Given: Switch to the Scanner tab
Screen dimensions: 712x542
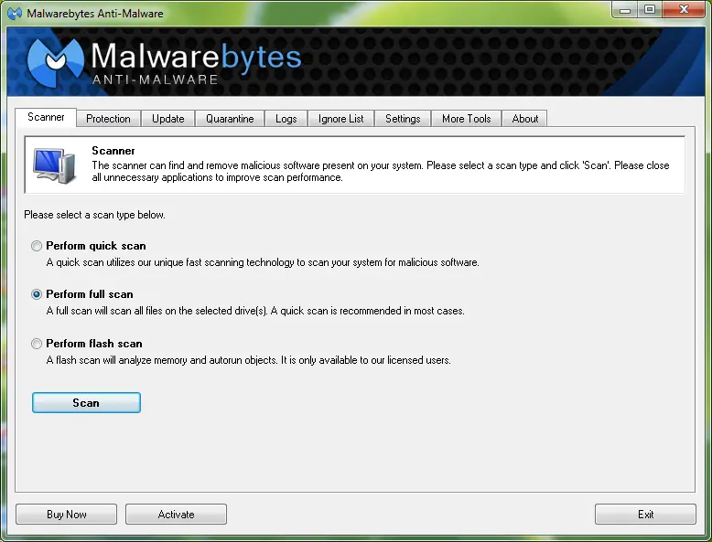Looking at the screenshot, I should [x=46, y=118].
